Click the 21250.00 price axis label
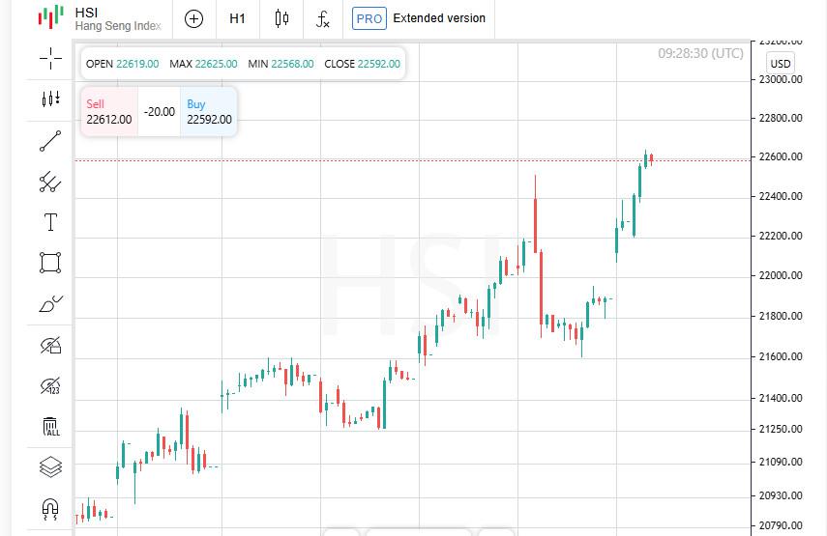The height and width of the screenshot is (536, 827). pos(780,429)
